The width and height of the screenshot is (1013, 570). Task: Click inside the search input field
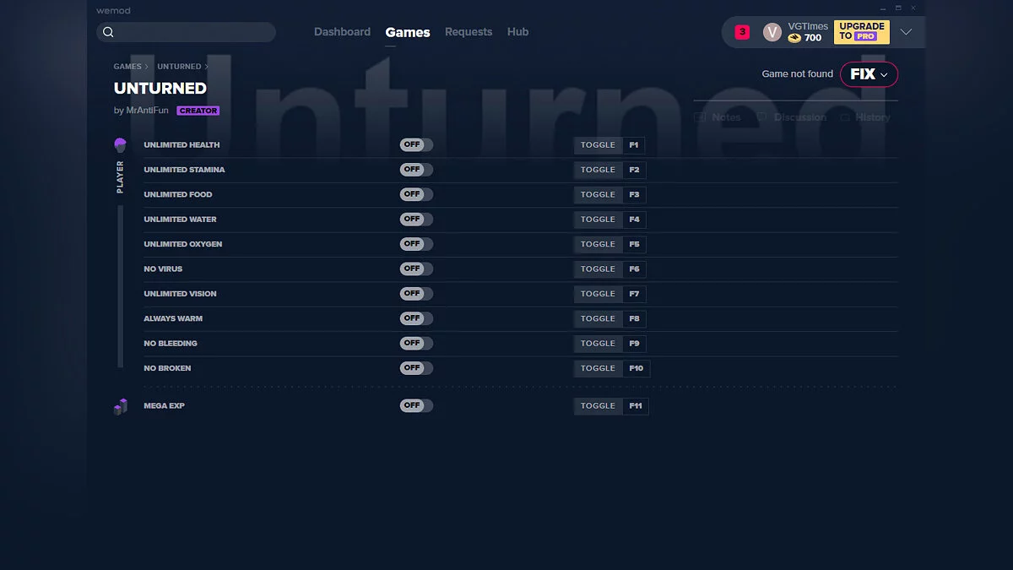pyautogui.click(x=194, y=32)
